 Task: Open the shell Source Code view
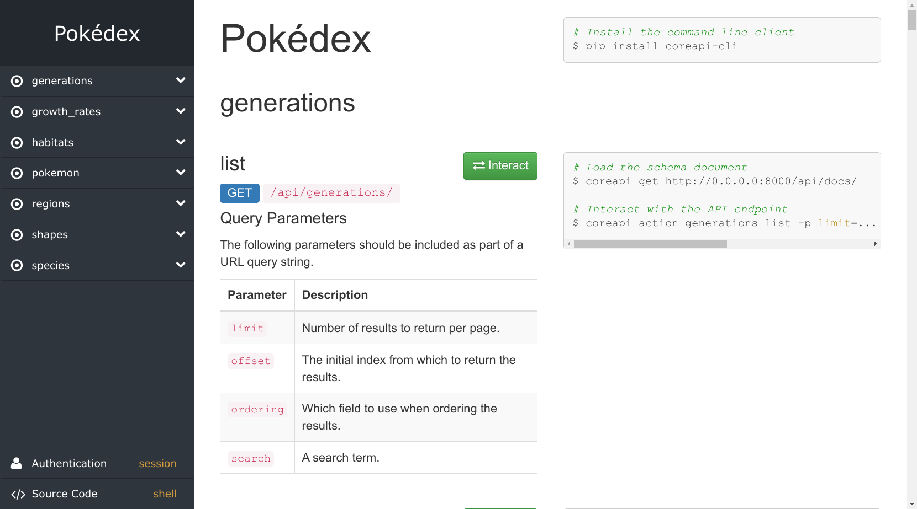click(165, 494)
